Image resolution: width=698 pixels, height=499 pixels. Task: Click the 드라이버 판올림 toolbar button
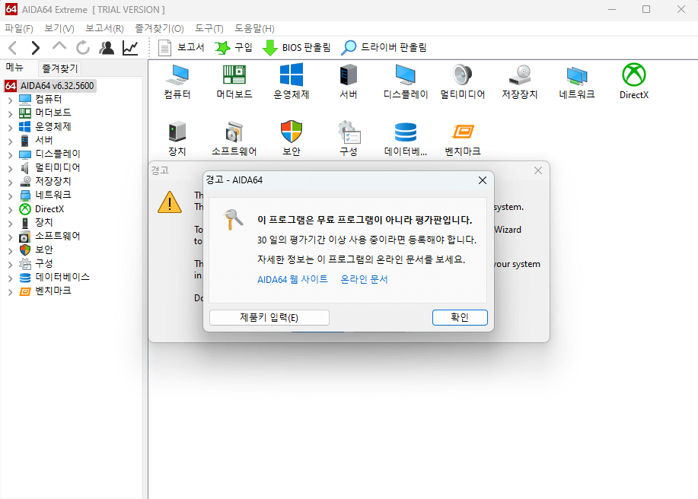384,48
